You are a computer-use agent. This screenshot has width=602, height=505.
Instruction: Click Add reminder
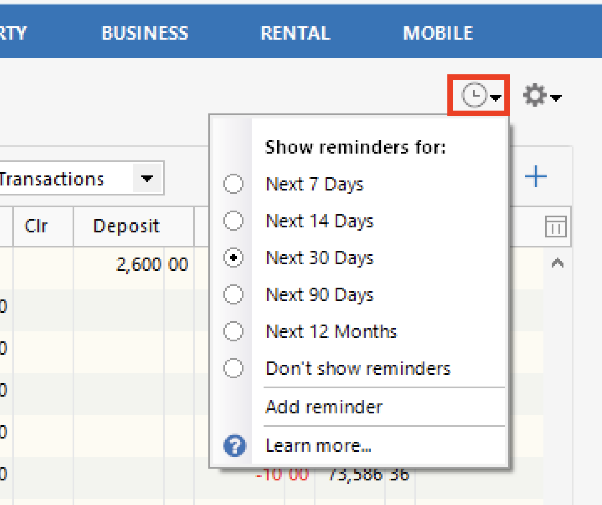click(324, 407)
